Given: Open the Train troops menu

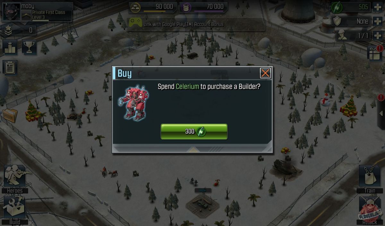Looking at the screenshot, I should (370, 179).
